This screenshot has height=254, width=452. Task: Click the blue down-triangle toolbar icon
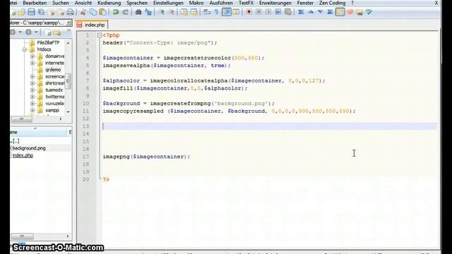tap(321, 12)
